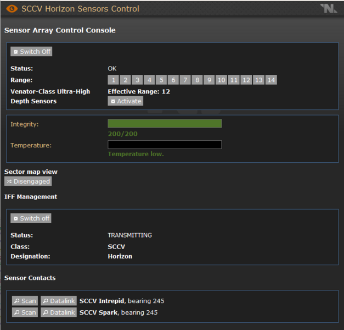
Task: Set sensor range to 12
Action: click(x=246, y=80)
